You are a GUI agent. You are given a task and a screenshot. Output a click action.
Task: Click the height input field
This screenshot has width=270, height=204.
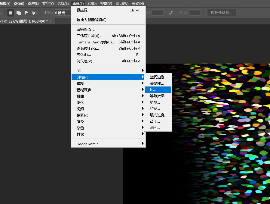pyautogui.click(x=195, y=13)
